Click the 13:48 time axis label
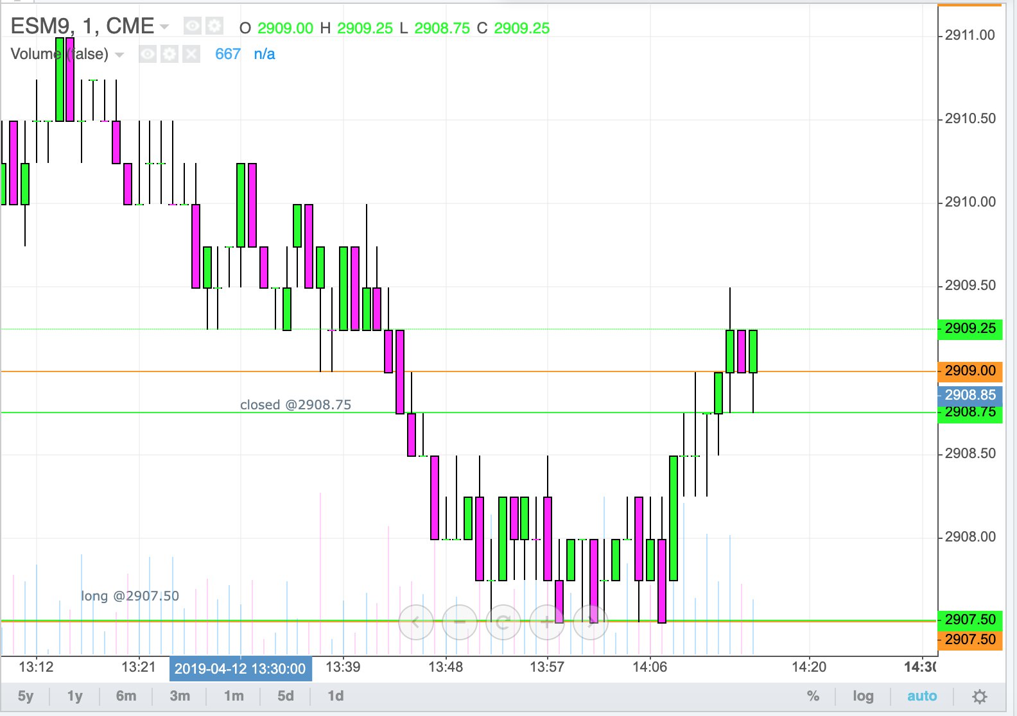1017x716 pixels. (446, 667)
